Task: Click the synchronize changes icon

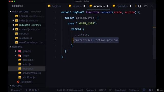Action: (x=26, y=90)
